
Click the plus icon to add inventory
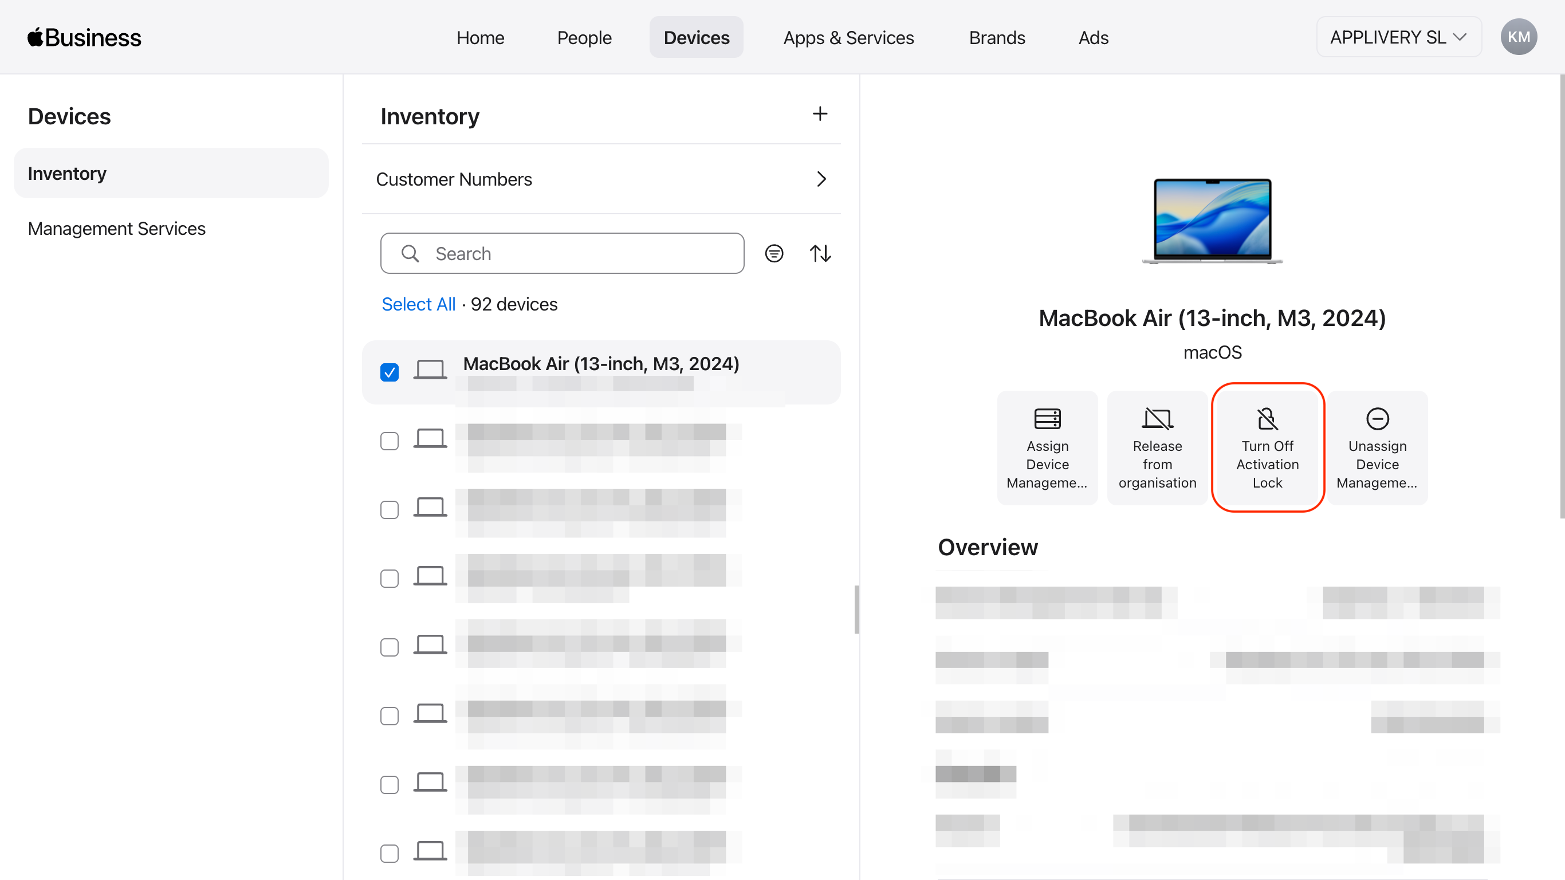point(820,113)
